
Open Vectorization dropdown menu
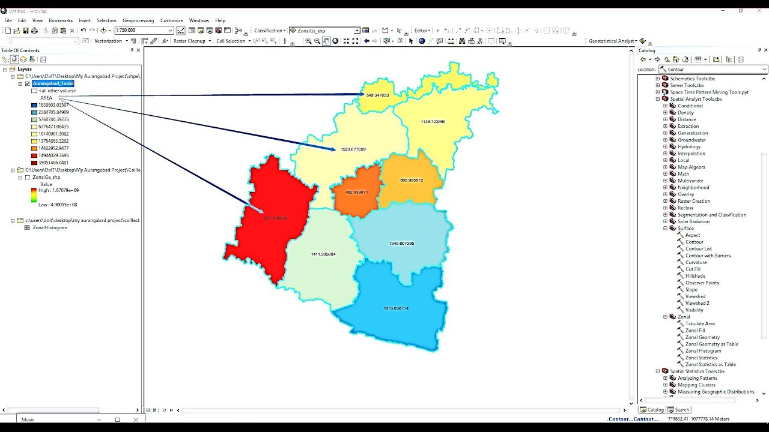point(112,41)
